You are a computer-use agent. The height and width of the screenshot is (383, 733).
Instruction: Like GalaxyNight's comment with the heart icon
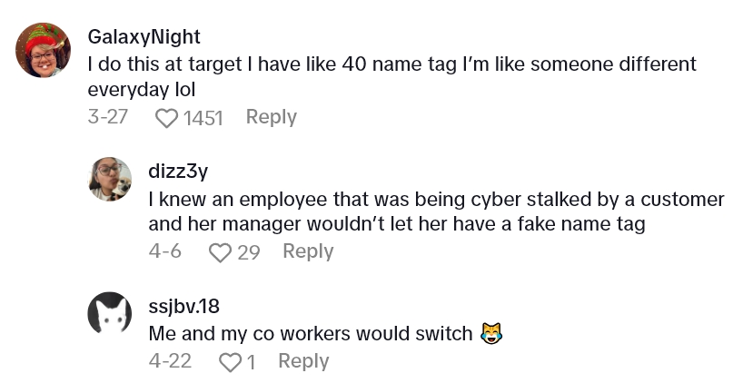(x=166, y=118)
